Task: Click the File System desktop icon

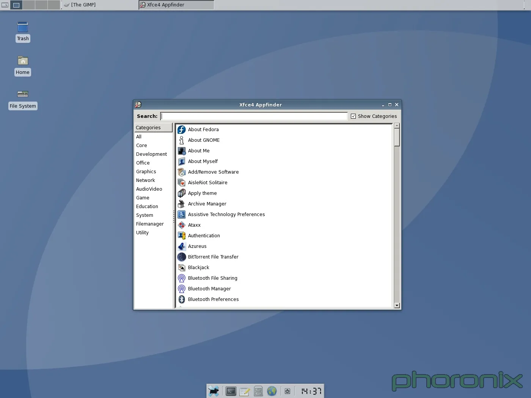Action: tap(23, 94)
